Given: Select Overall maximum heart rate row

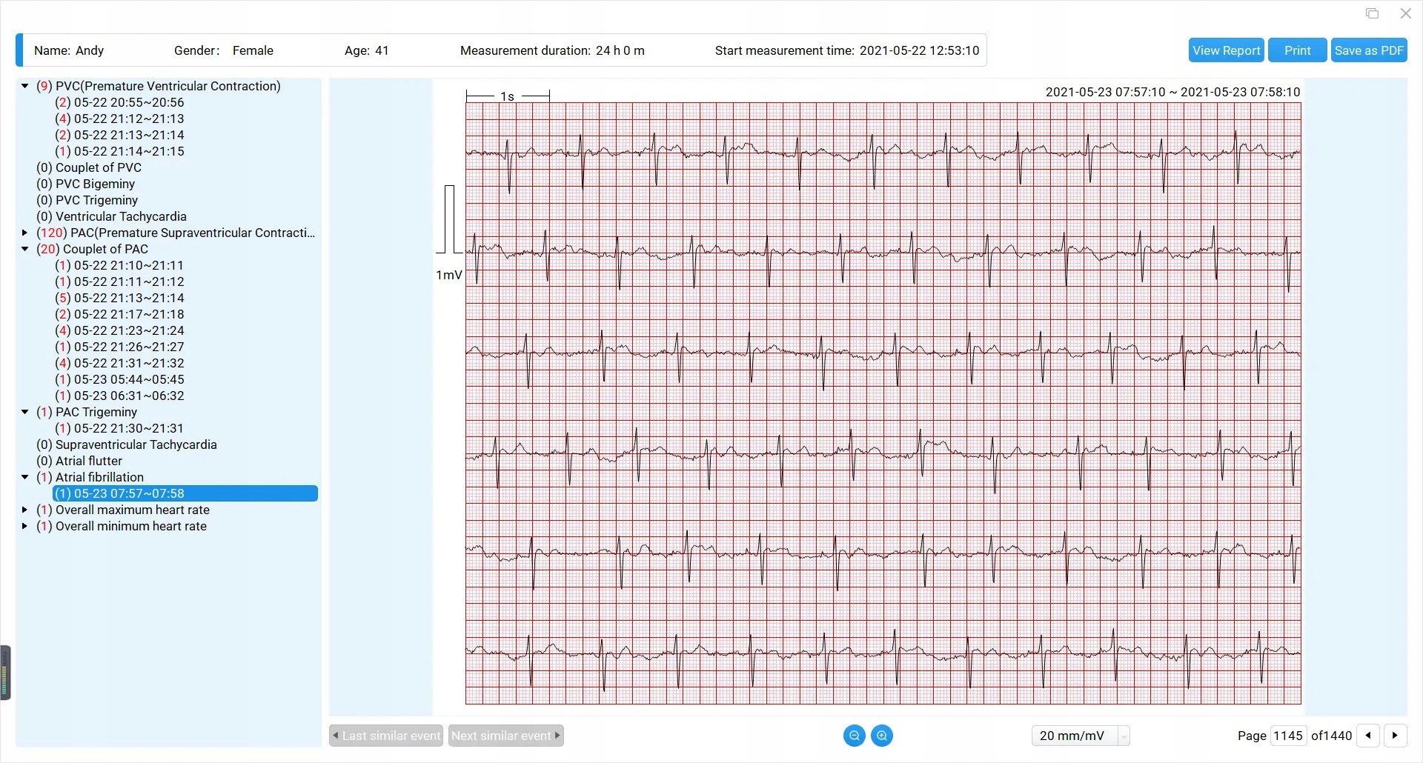Looking at the screenshot, I should pos(123,510).
